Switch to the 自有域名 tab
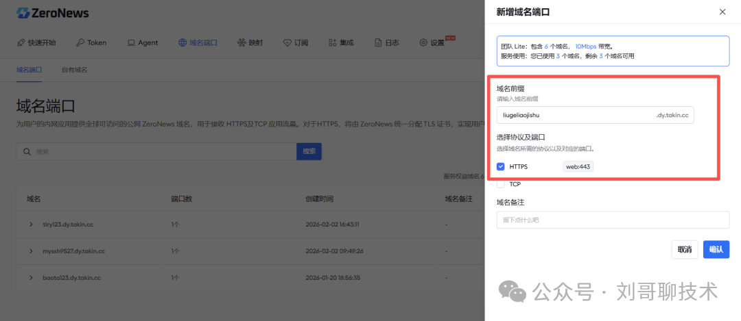The width and height of the screenshot is (741, 321). coord(74,70)
